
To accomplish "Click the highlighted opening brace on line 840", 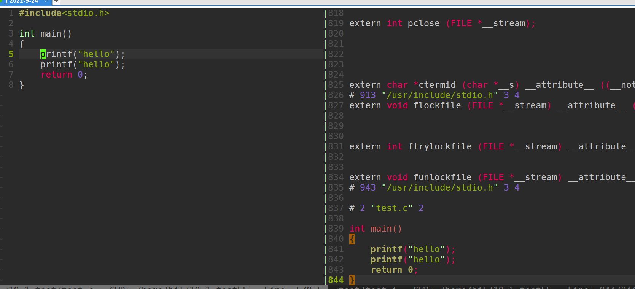I will click(x=352, y=239).
